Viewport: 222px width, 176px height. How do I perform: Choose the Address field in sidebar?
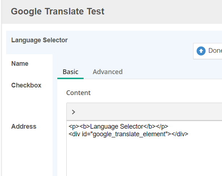[24, 126]
